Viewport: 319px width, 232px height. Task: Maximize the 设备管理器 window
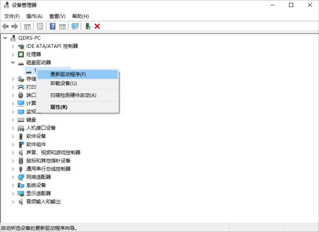(x=291, y=5)
